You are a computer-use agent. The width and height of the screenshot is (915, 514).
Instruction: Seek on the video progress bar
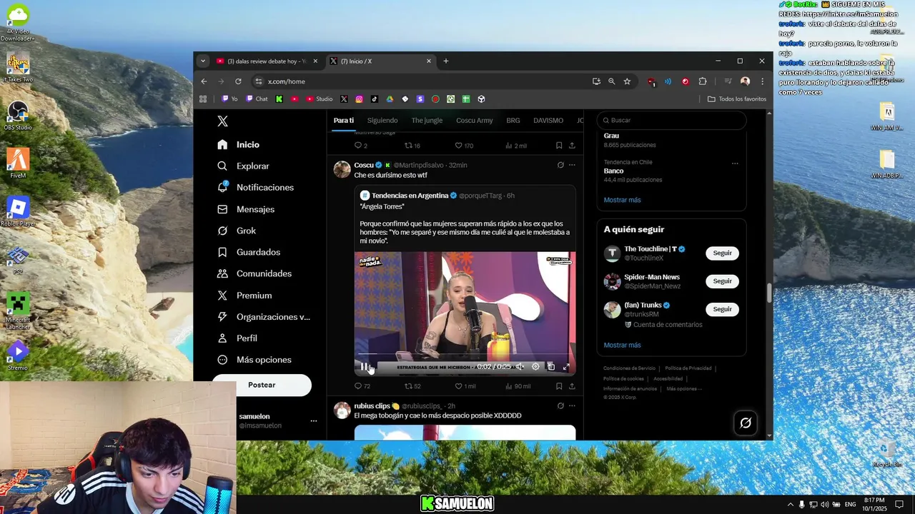pos(465,353)
